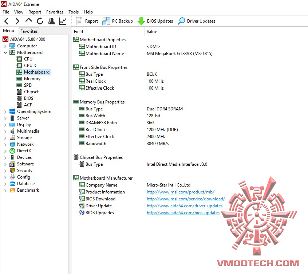Expand the Benchmark tree node
Viewport: 308px width, 274px height.
tap(5, 191)
